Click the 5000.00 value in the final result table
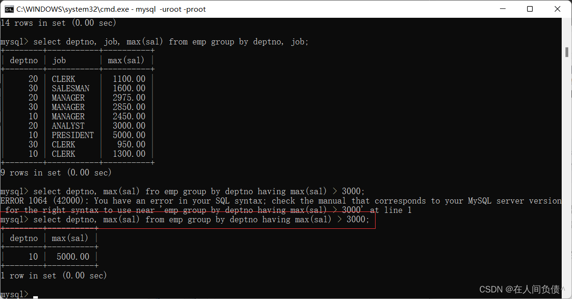 pyautogui.click(x=72, y=257)
